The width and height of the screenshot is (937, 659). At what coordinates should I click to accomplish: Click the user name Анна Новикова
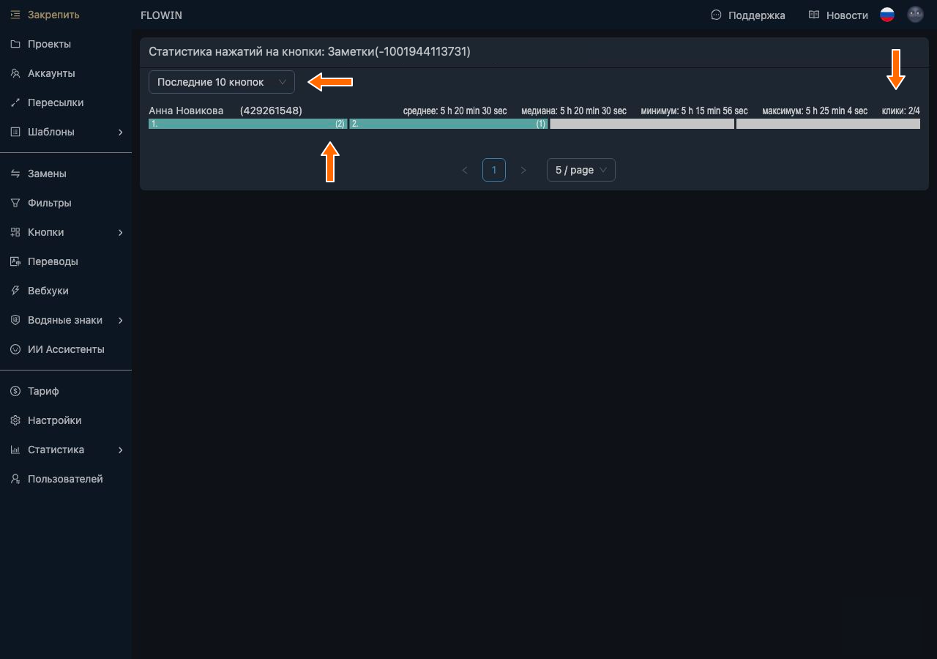(186, 111)
